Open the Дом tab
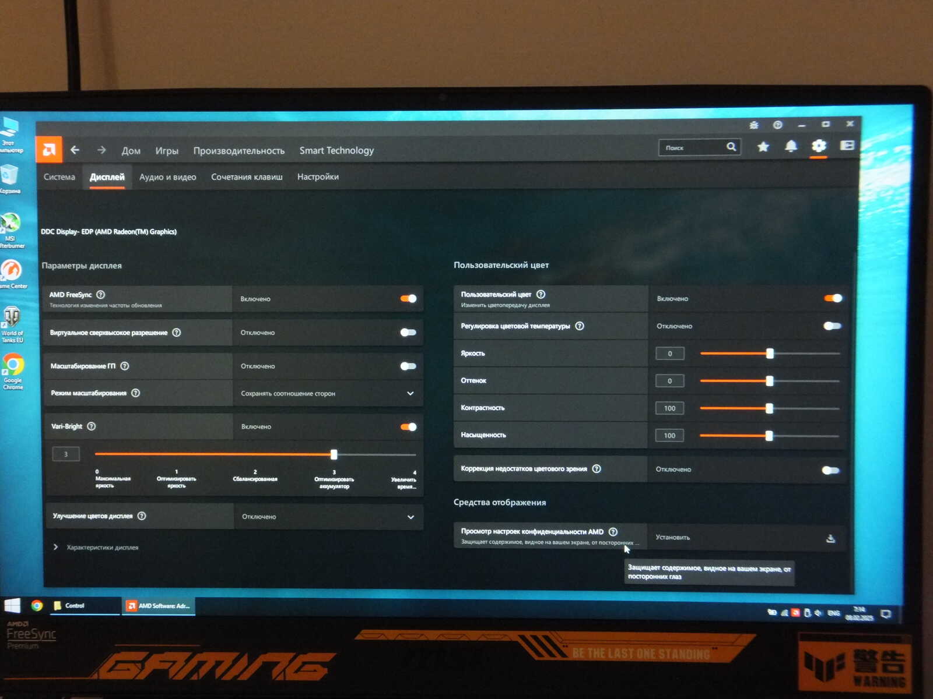 [131, 150]
